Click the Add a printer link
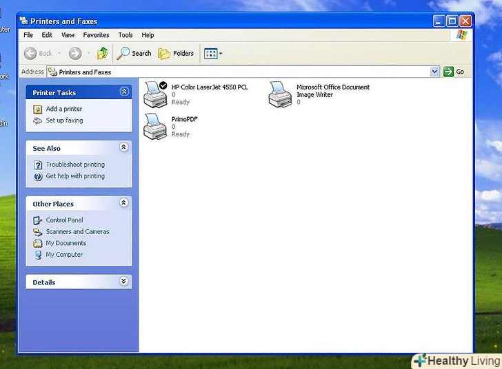The width and height of the screenshot is (502, 369). (64, 109)
